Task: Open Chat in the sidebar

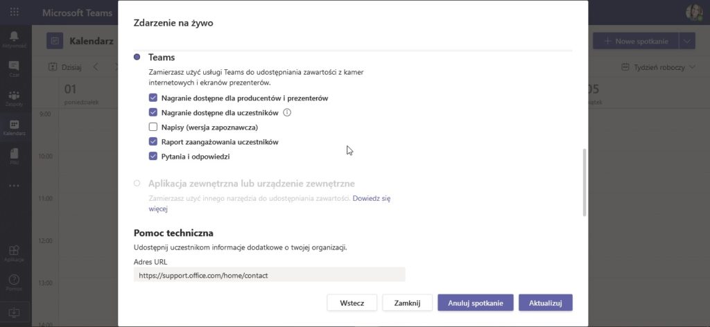Action: [x=14, y=69]
